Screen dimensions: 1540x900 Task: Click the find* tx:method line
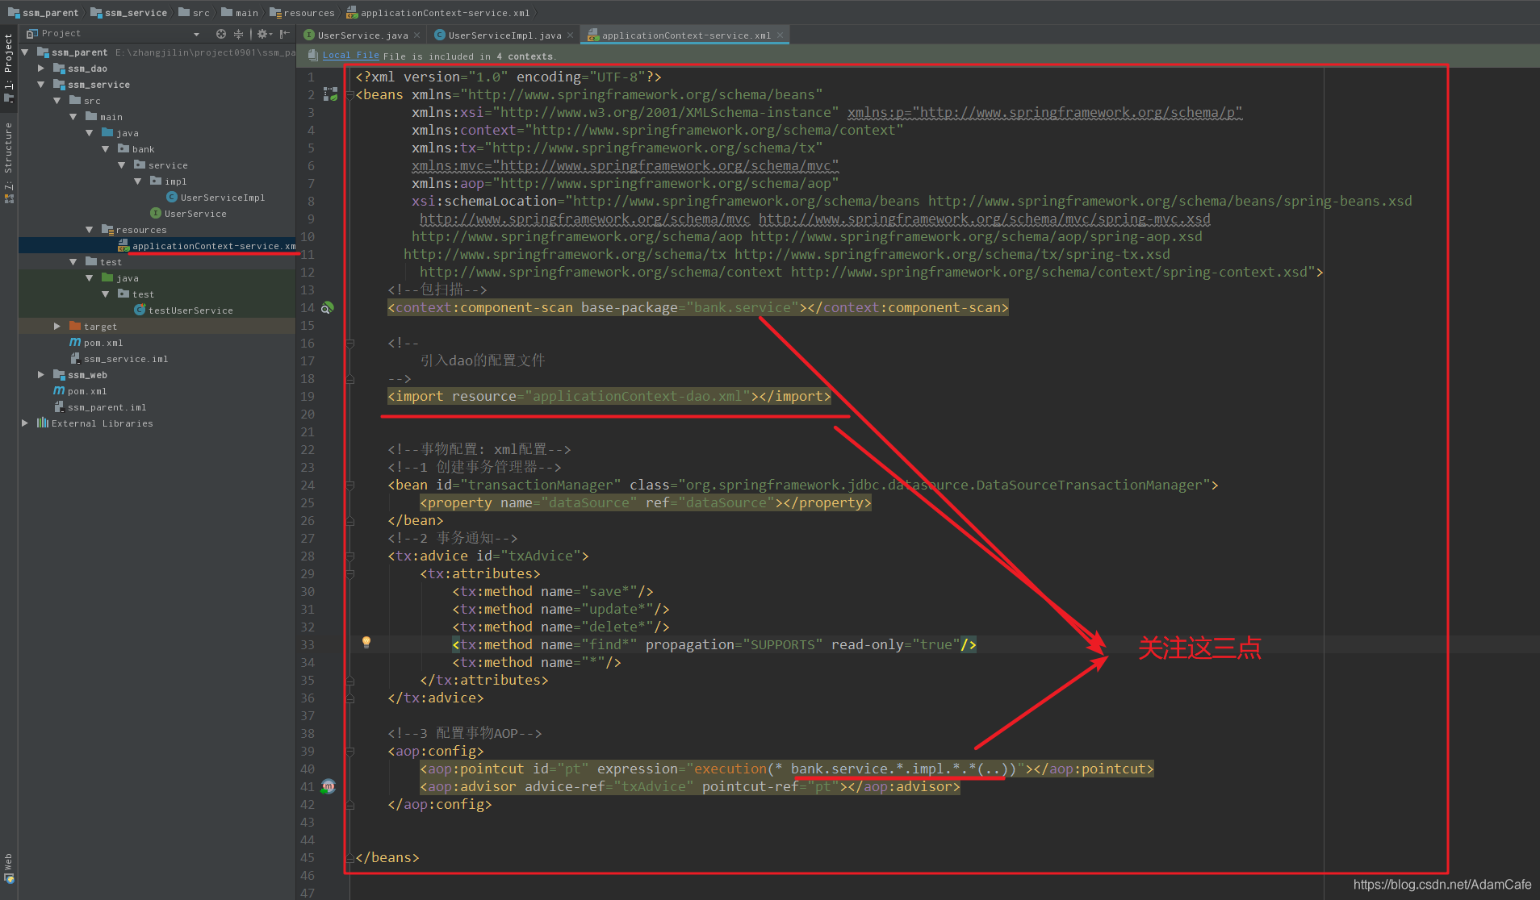(x=714, y=645)
